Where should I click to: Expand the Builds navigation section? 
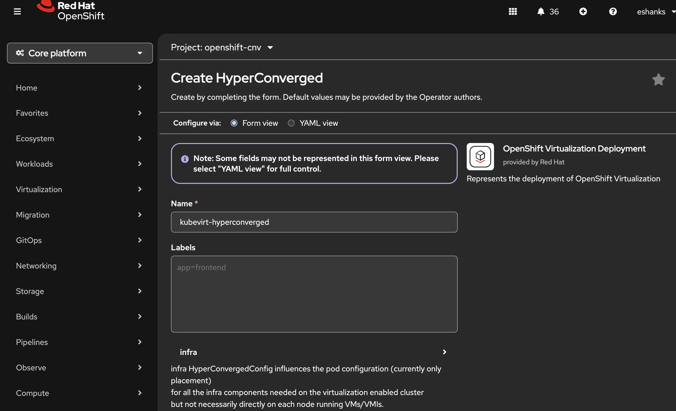tap(79, 317)
